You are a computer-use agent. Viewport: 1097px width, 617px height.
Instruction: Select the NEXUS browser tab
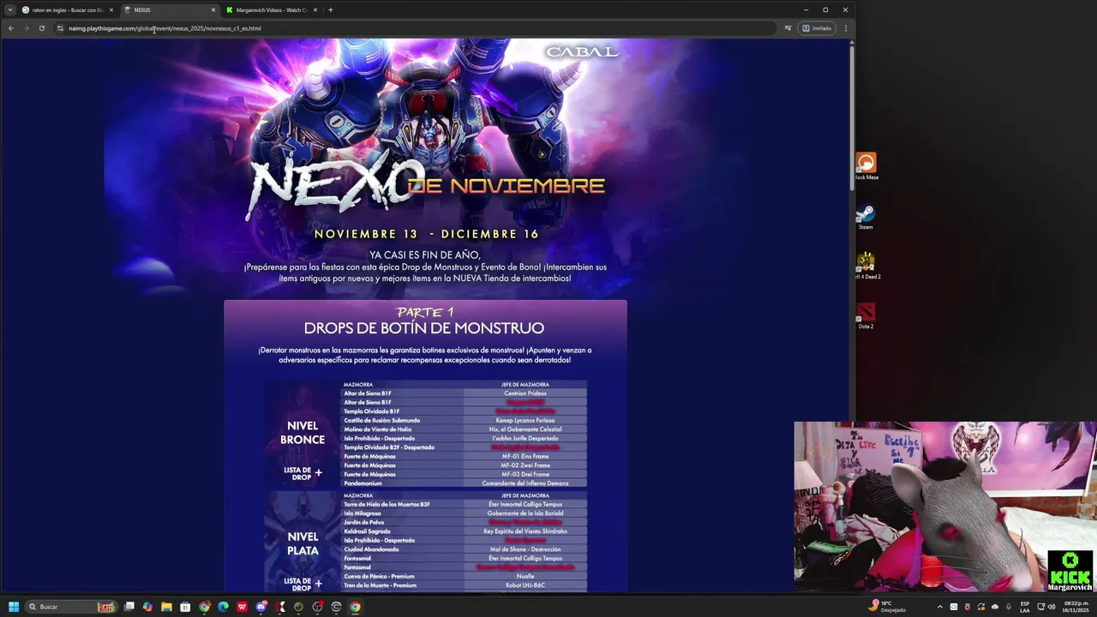pyautogui.click(x=170, y=10)
